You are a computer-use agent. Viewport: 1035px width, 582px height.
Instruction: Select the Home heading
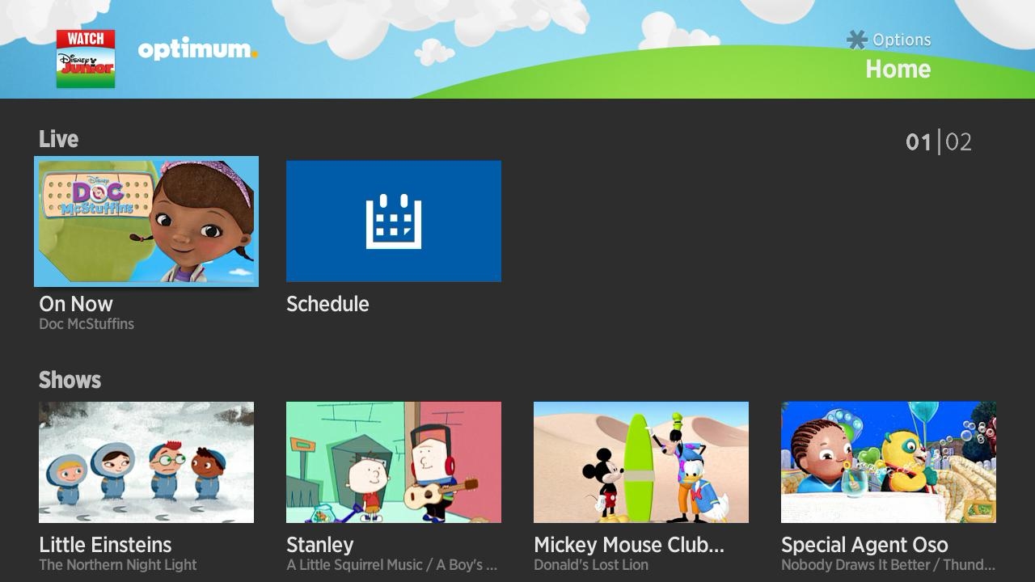click(898, 70)
